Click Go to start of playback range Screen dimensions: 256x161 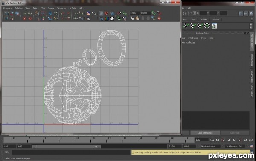pos(212,140)
